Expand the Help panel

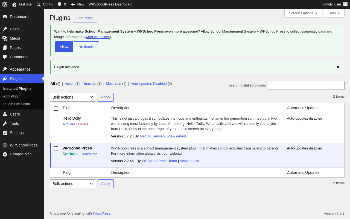tap(334, 13)
